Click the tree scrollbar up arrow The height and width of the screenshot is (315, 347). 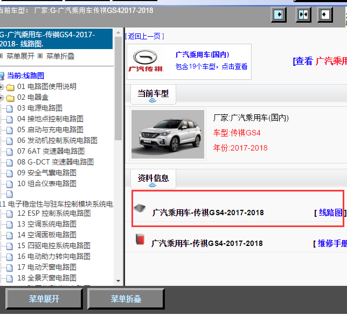coord(118,32)
